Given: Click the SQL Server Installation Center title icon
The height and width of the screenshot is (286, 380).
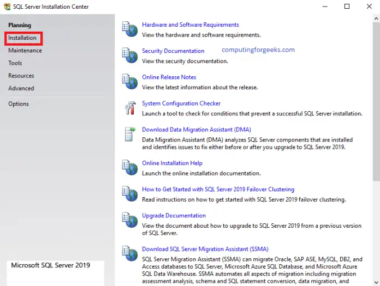Looking at the screenshot, I should coord(7,7).
